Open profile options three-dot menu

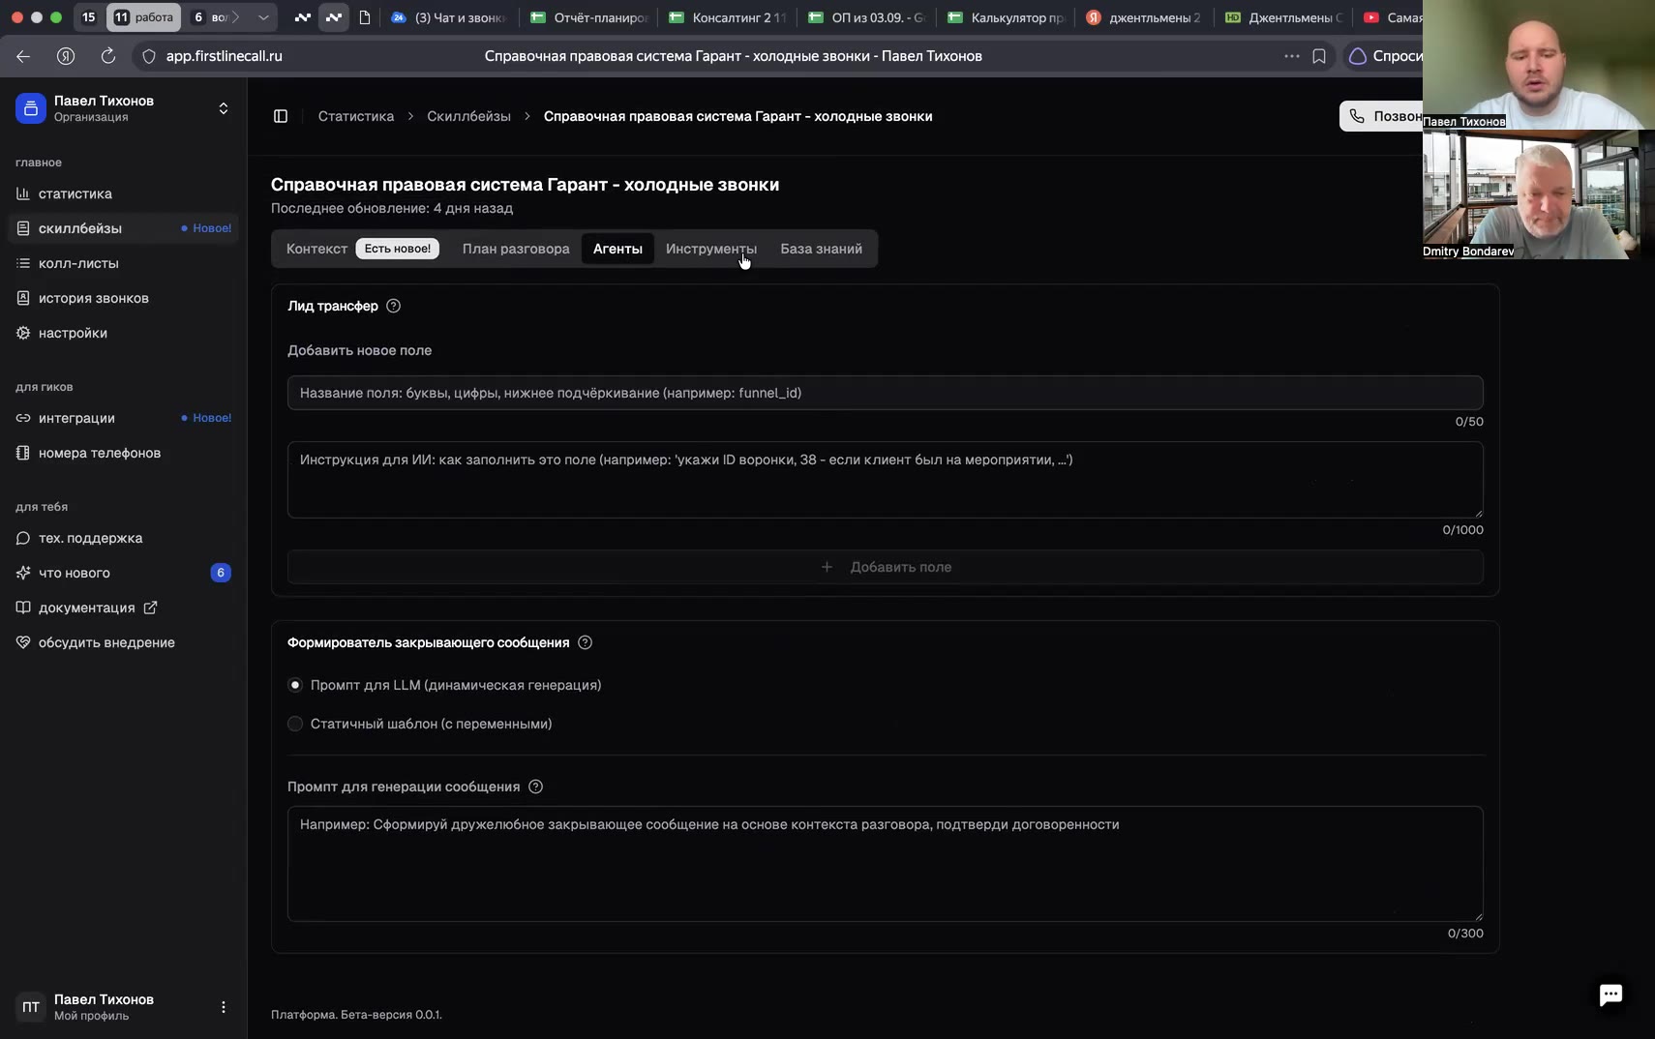(224, 1007)
